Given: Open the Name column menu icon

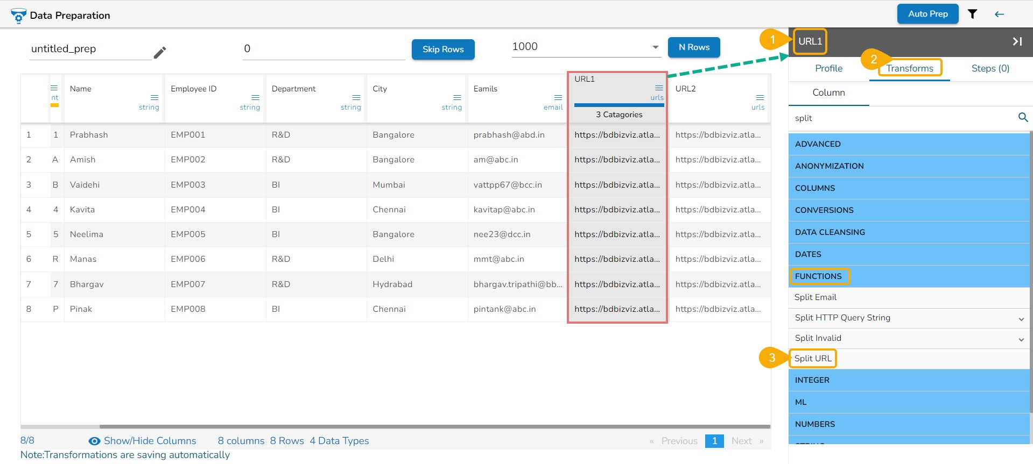Looking at the screenshot, I should tap(154, 97).
